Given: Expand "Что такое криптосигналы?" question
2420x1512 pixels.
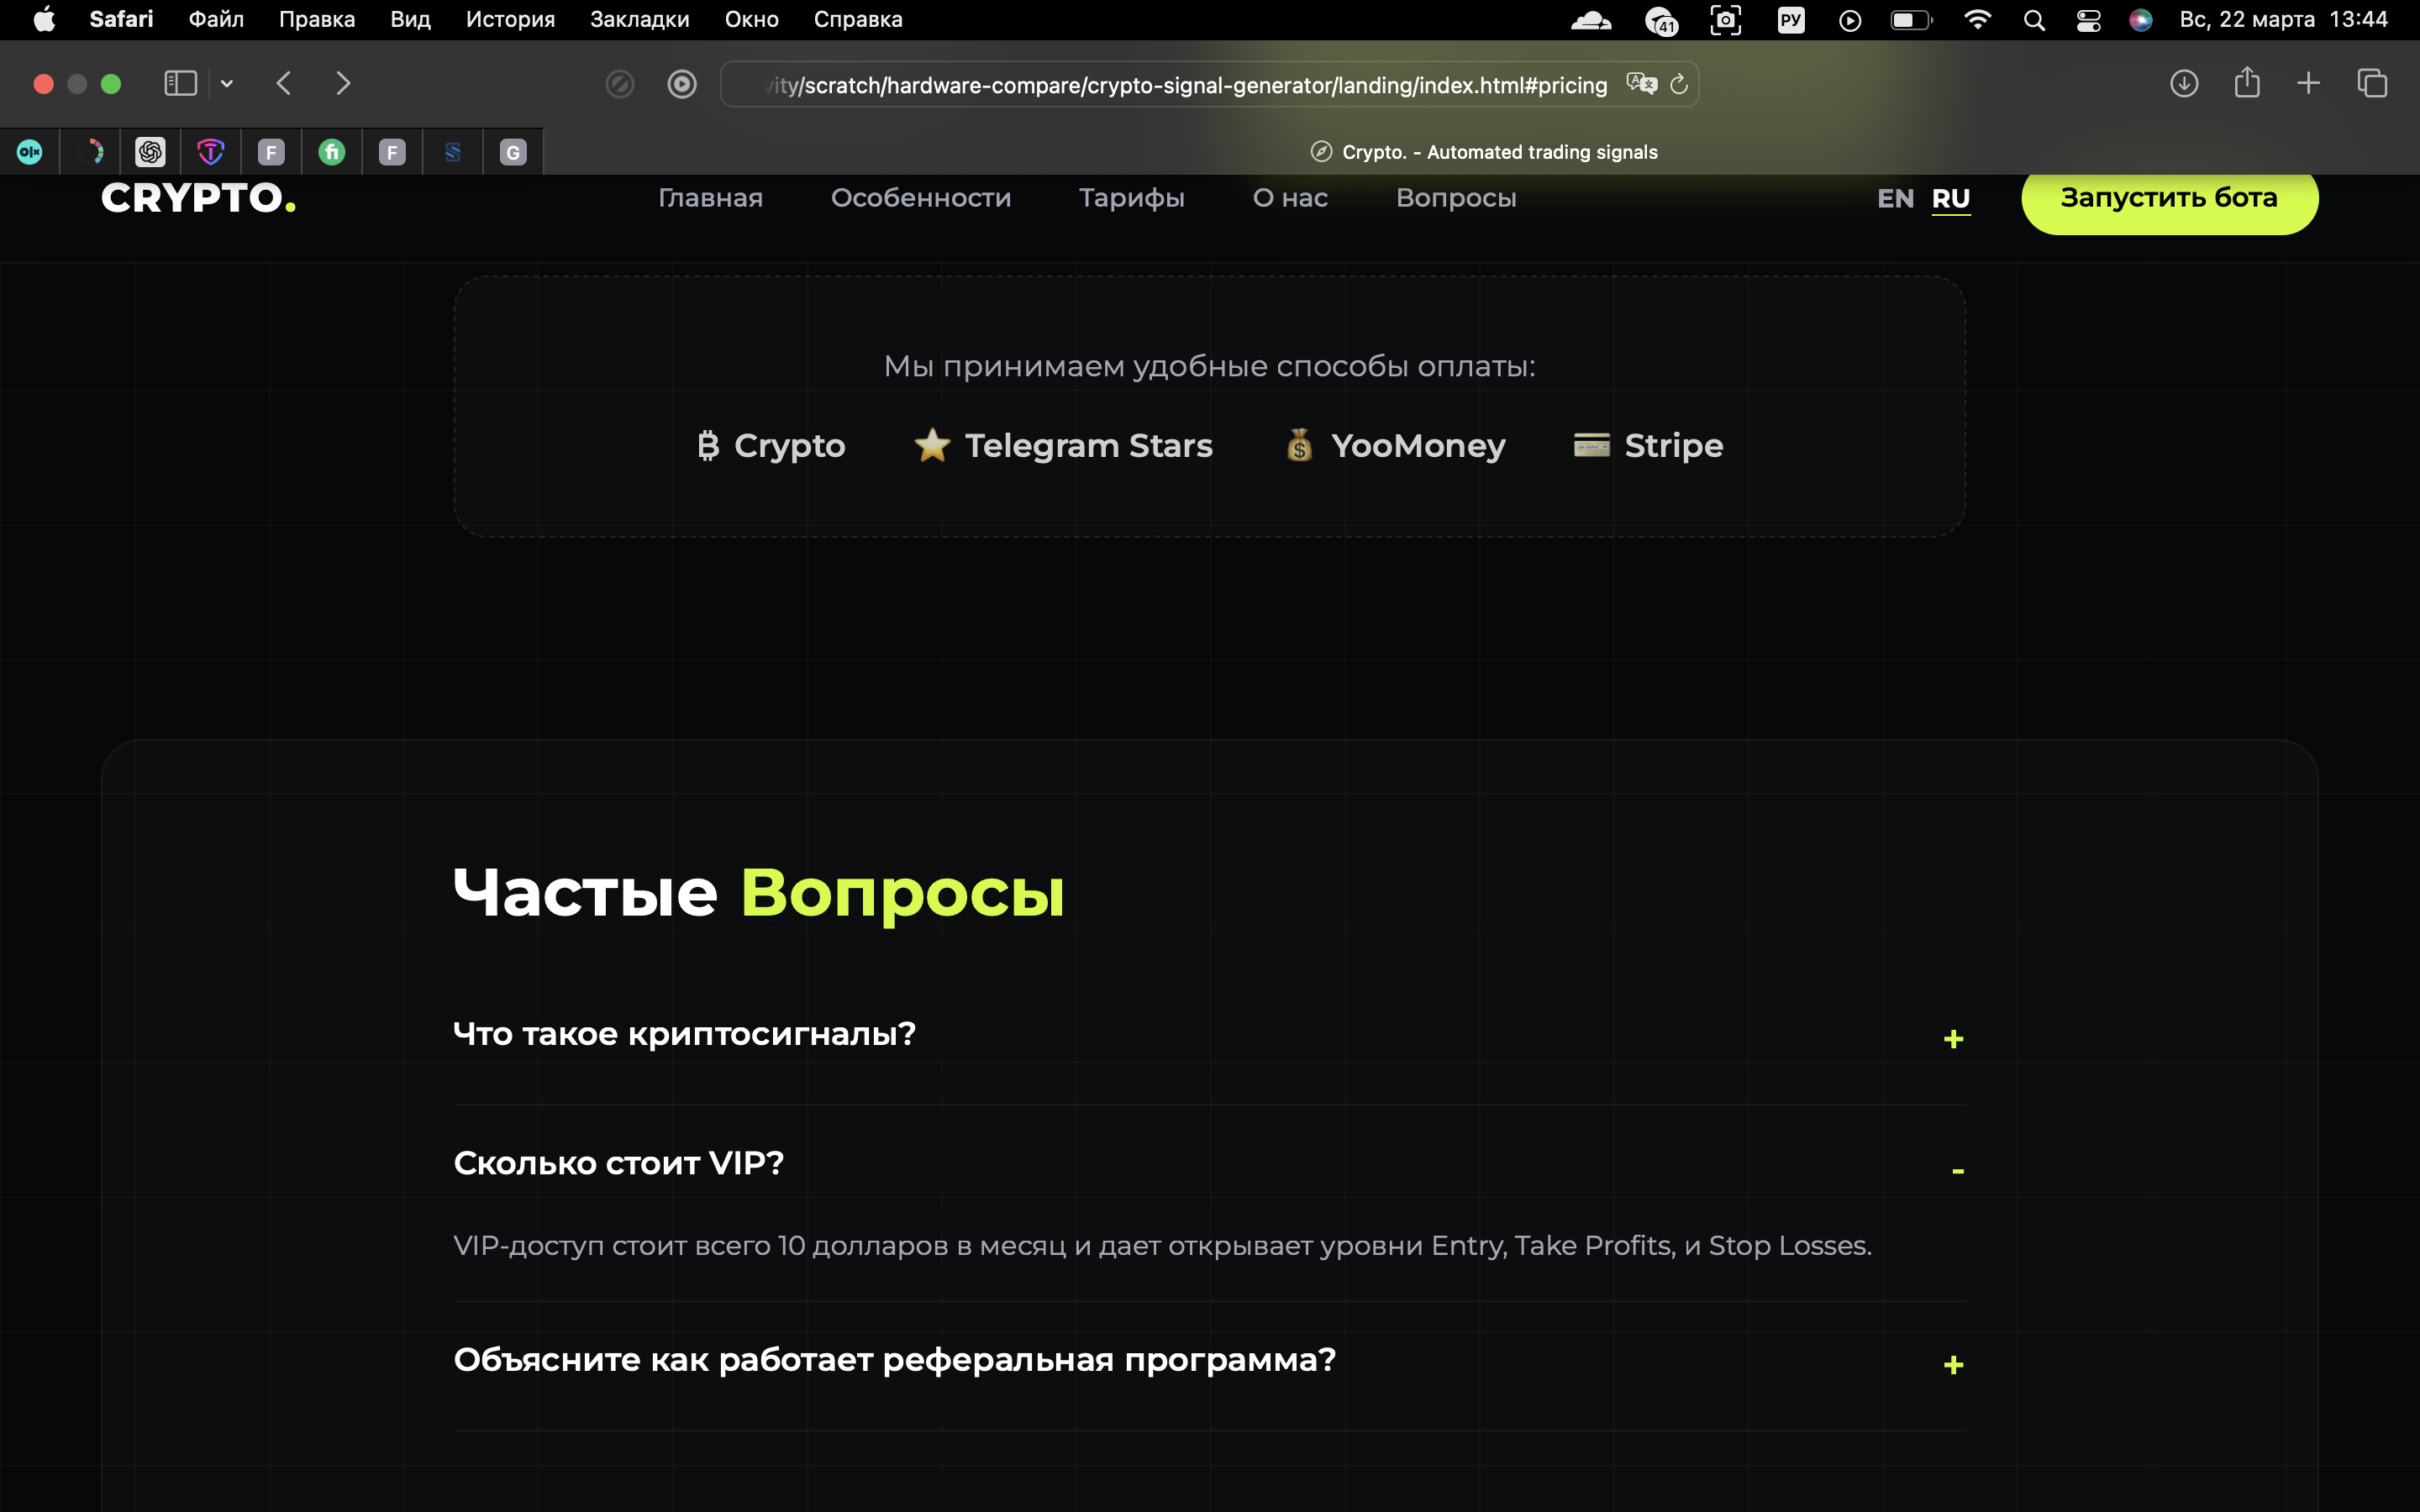Looking at the screenshot, I should [x=1952, y=1039].
